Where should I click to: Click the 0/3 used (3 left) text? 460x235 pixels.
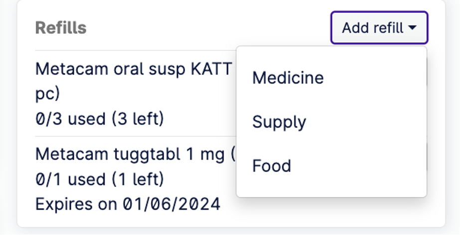pos(99,119)
